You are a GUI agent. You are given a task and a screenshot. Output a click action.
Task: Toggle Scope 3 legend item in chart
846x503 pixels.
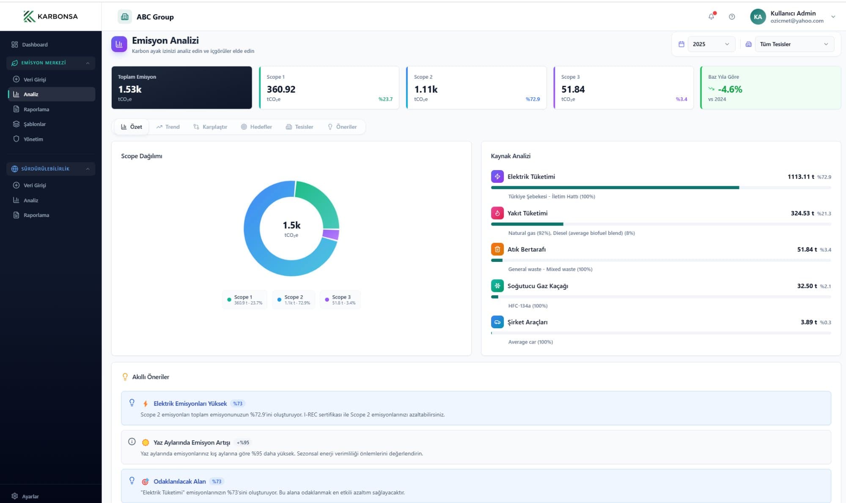coord(341,300)
